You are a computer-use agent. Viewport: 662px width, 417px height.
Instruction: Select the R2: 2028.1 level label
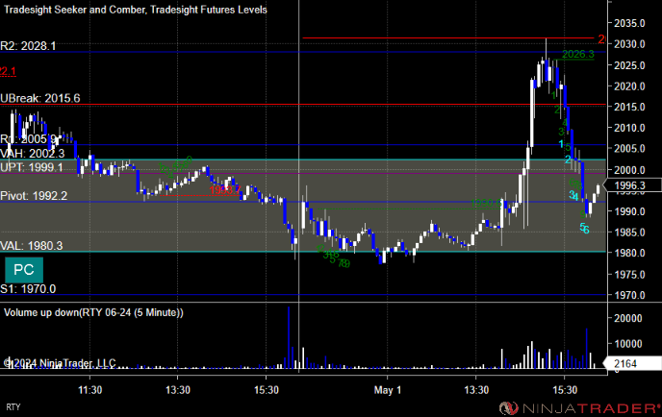(28, 46)
